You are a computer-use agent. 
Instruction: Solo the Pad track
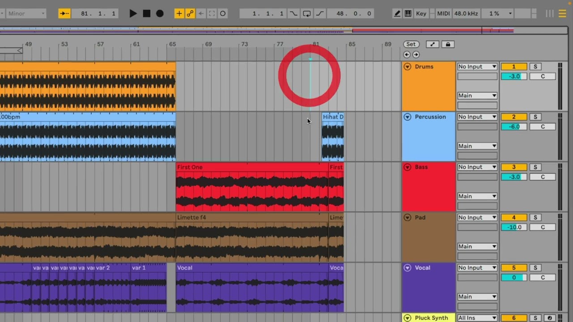[535, 217]
